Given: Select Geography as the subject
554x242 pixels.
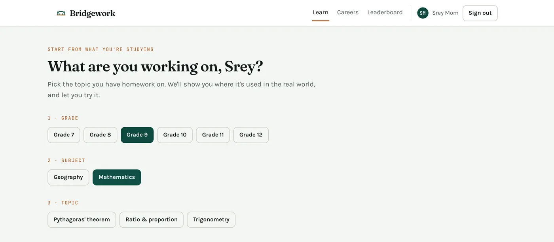Looking at the screenshot, I should pyautogui.click(x=68, y=177).
